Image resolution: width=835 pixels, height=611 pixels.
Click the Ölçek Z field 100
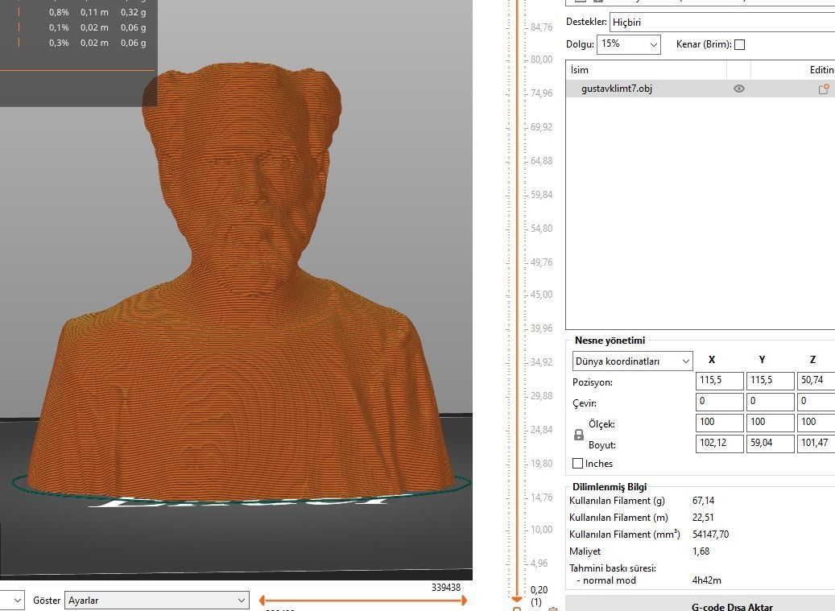click(816, 423)
